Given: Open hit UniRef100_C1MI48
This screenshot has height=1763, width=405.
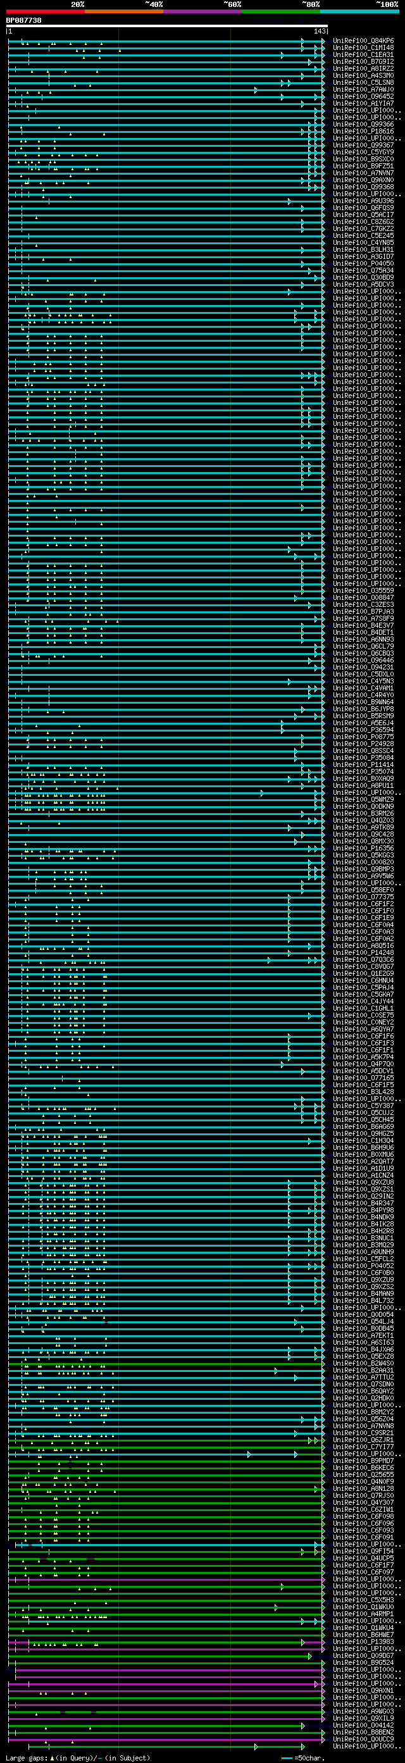Looking at the screenshot, I should pos(363,48).
